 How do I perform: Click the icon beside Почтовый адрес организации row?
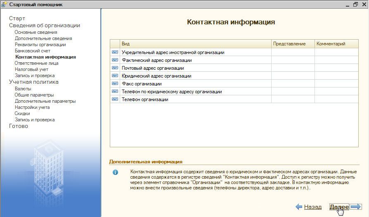click(115, 68)
